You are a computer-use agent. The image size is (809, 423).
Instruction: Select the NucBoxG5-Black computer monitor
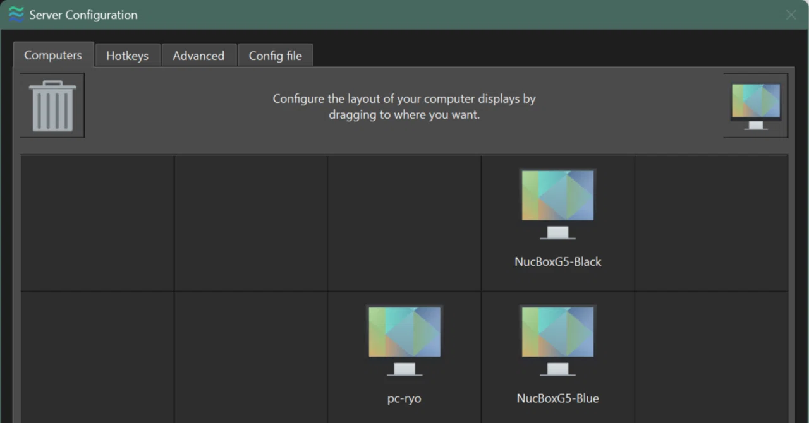point(557,204)
